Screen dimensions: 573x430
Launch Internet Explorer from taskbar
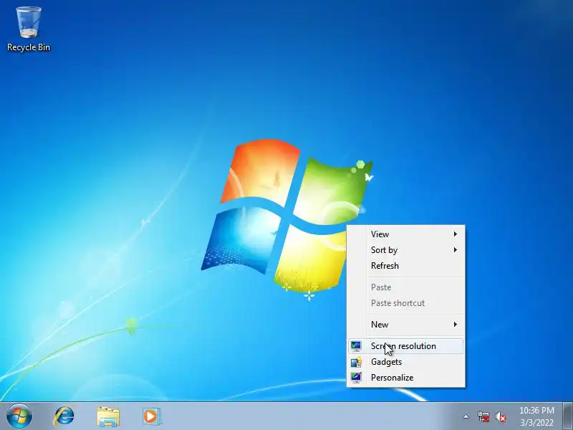pos(64,416)
